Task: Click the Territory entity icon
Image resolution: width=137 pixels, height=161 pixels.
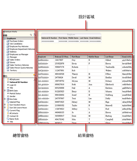Action: 8,70
